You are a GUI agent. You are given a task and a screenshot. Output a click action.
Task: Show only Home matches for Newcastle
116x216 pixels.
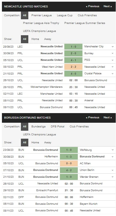point(35,39)
